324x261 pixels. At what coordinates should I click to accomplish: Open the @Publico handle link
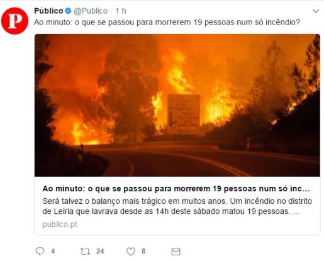coord(91,11)
